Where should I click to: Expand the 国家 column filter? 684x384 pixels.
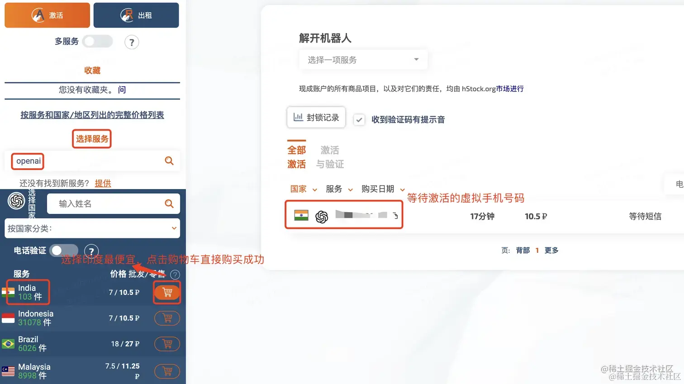click(304, 189)
